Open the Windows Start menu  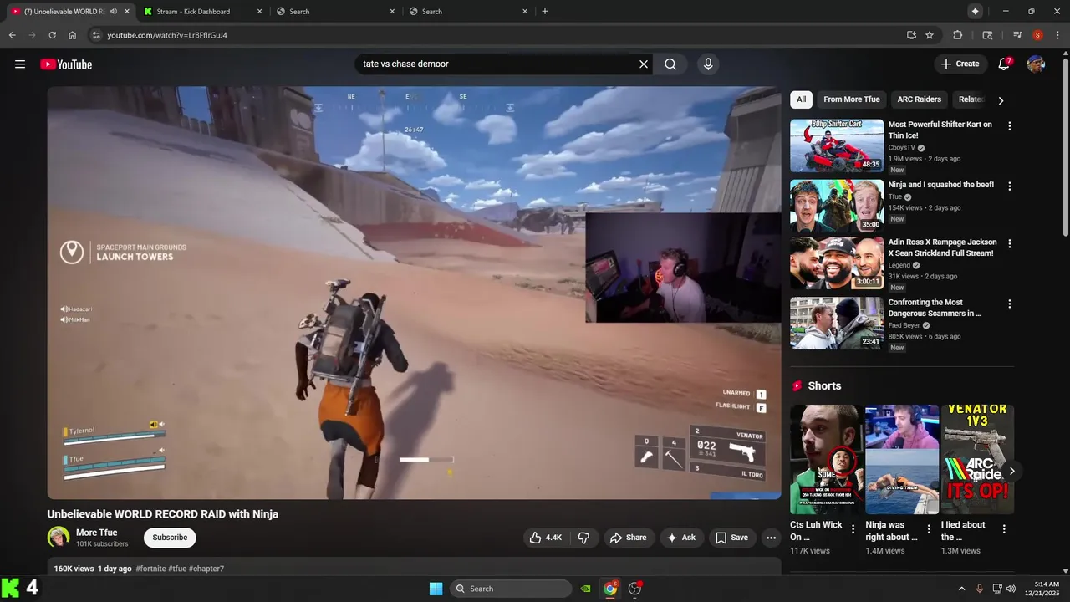(436, 589)
